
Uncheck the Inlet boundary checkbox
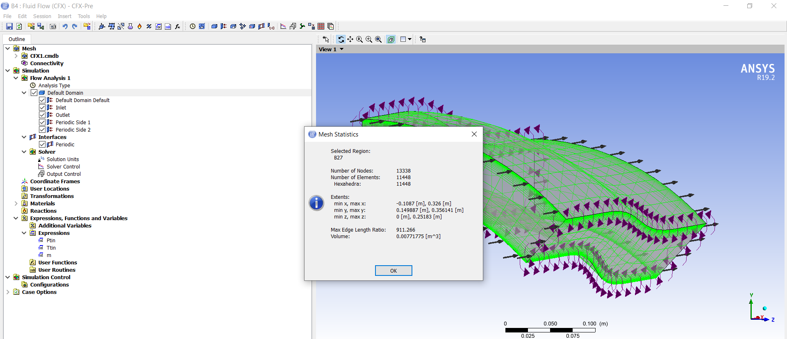pyautogui.click(x=42, y=107)
